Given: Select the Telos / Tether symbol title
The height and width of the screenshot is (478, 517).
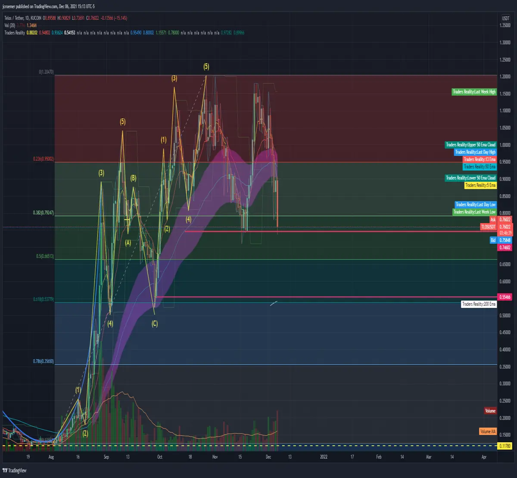Looking at the screenshot, I should pos(14,18).
